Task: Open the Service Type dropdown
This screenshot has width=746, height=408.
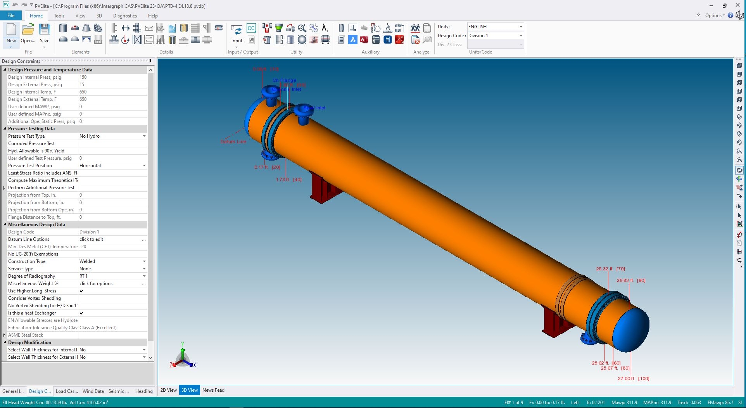Action: tap(144, 269)
